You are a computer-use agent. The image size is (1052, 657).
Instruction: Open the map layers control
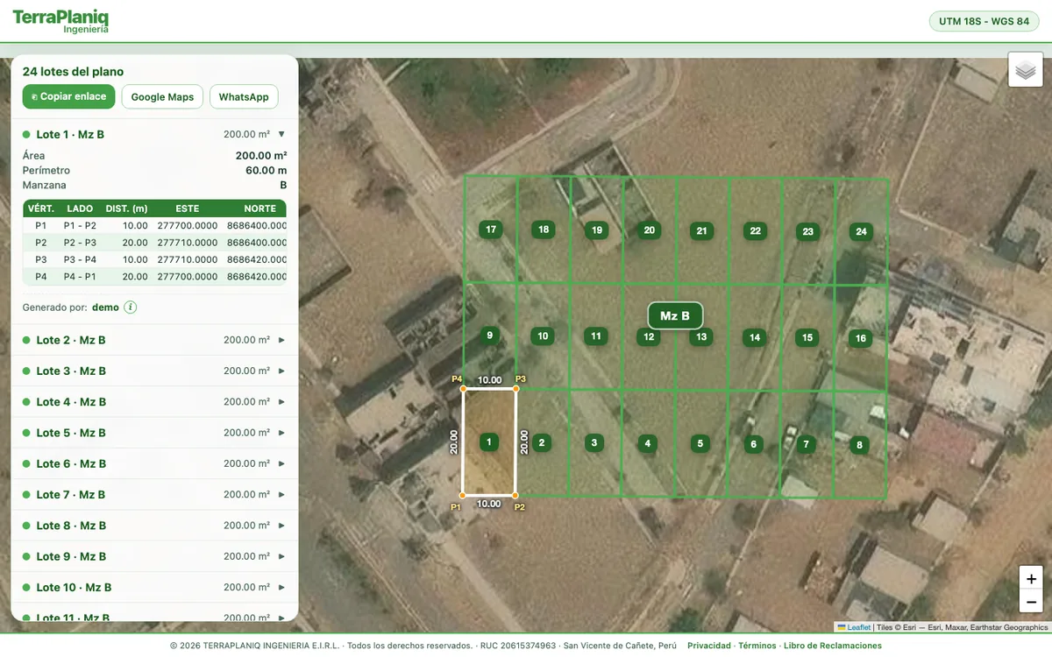tap(1025, 69)
